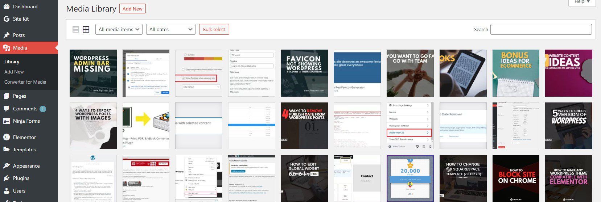Open Bonus Ideas for Ecommerce thumbnail
Screen dimensions: 601x202
coord(516,73)
